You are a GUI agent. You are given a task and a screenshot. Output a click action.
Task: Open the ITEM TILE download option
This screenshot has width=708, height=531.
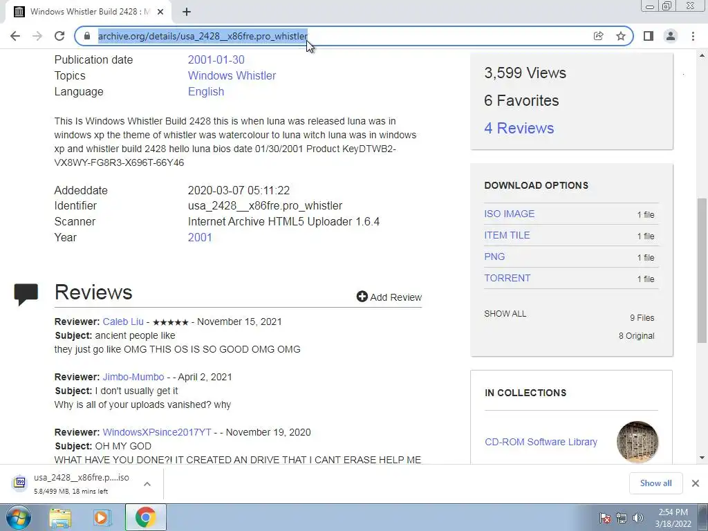tap(507, 235)
